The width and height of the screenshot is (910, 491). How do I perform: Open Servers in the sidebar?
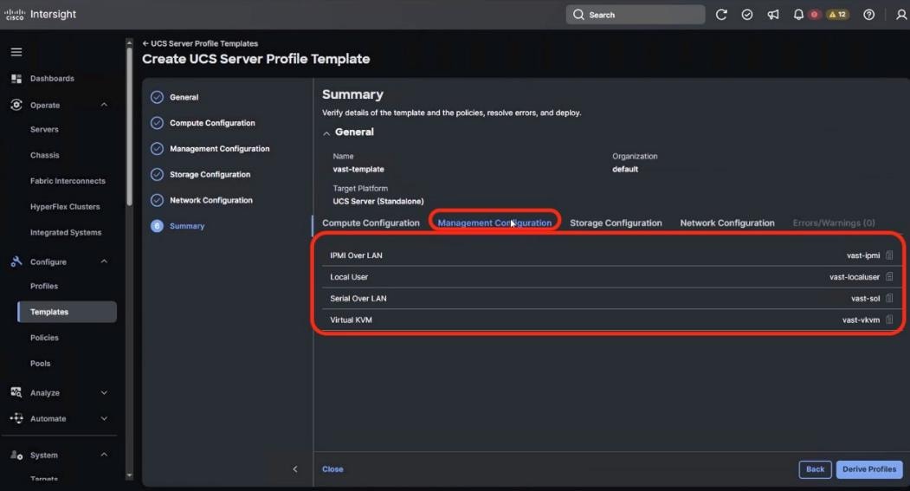[44, 129]
